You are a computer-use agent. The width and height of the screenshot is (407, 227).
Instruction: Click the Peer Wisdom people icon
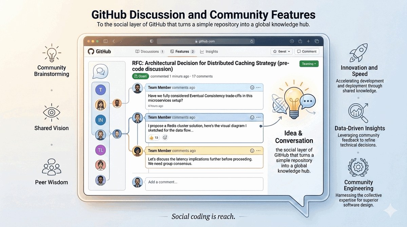tap(52, 166)
